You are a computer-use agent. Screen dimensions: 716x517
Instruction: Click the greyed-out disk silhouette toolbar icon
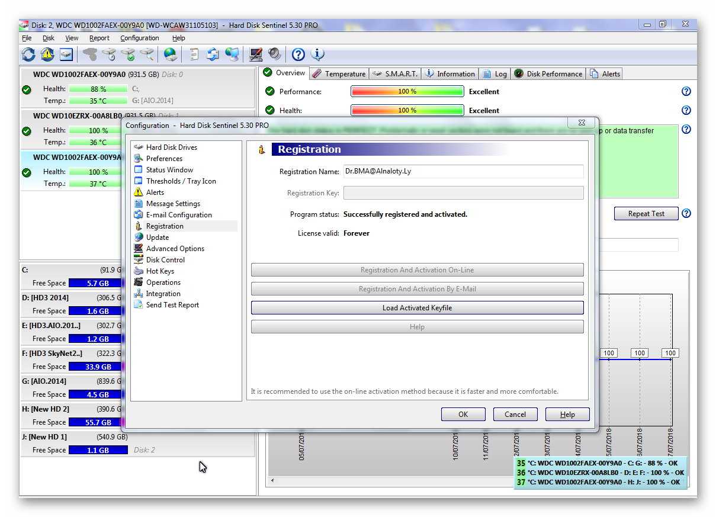90,54
